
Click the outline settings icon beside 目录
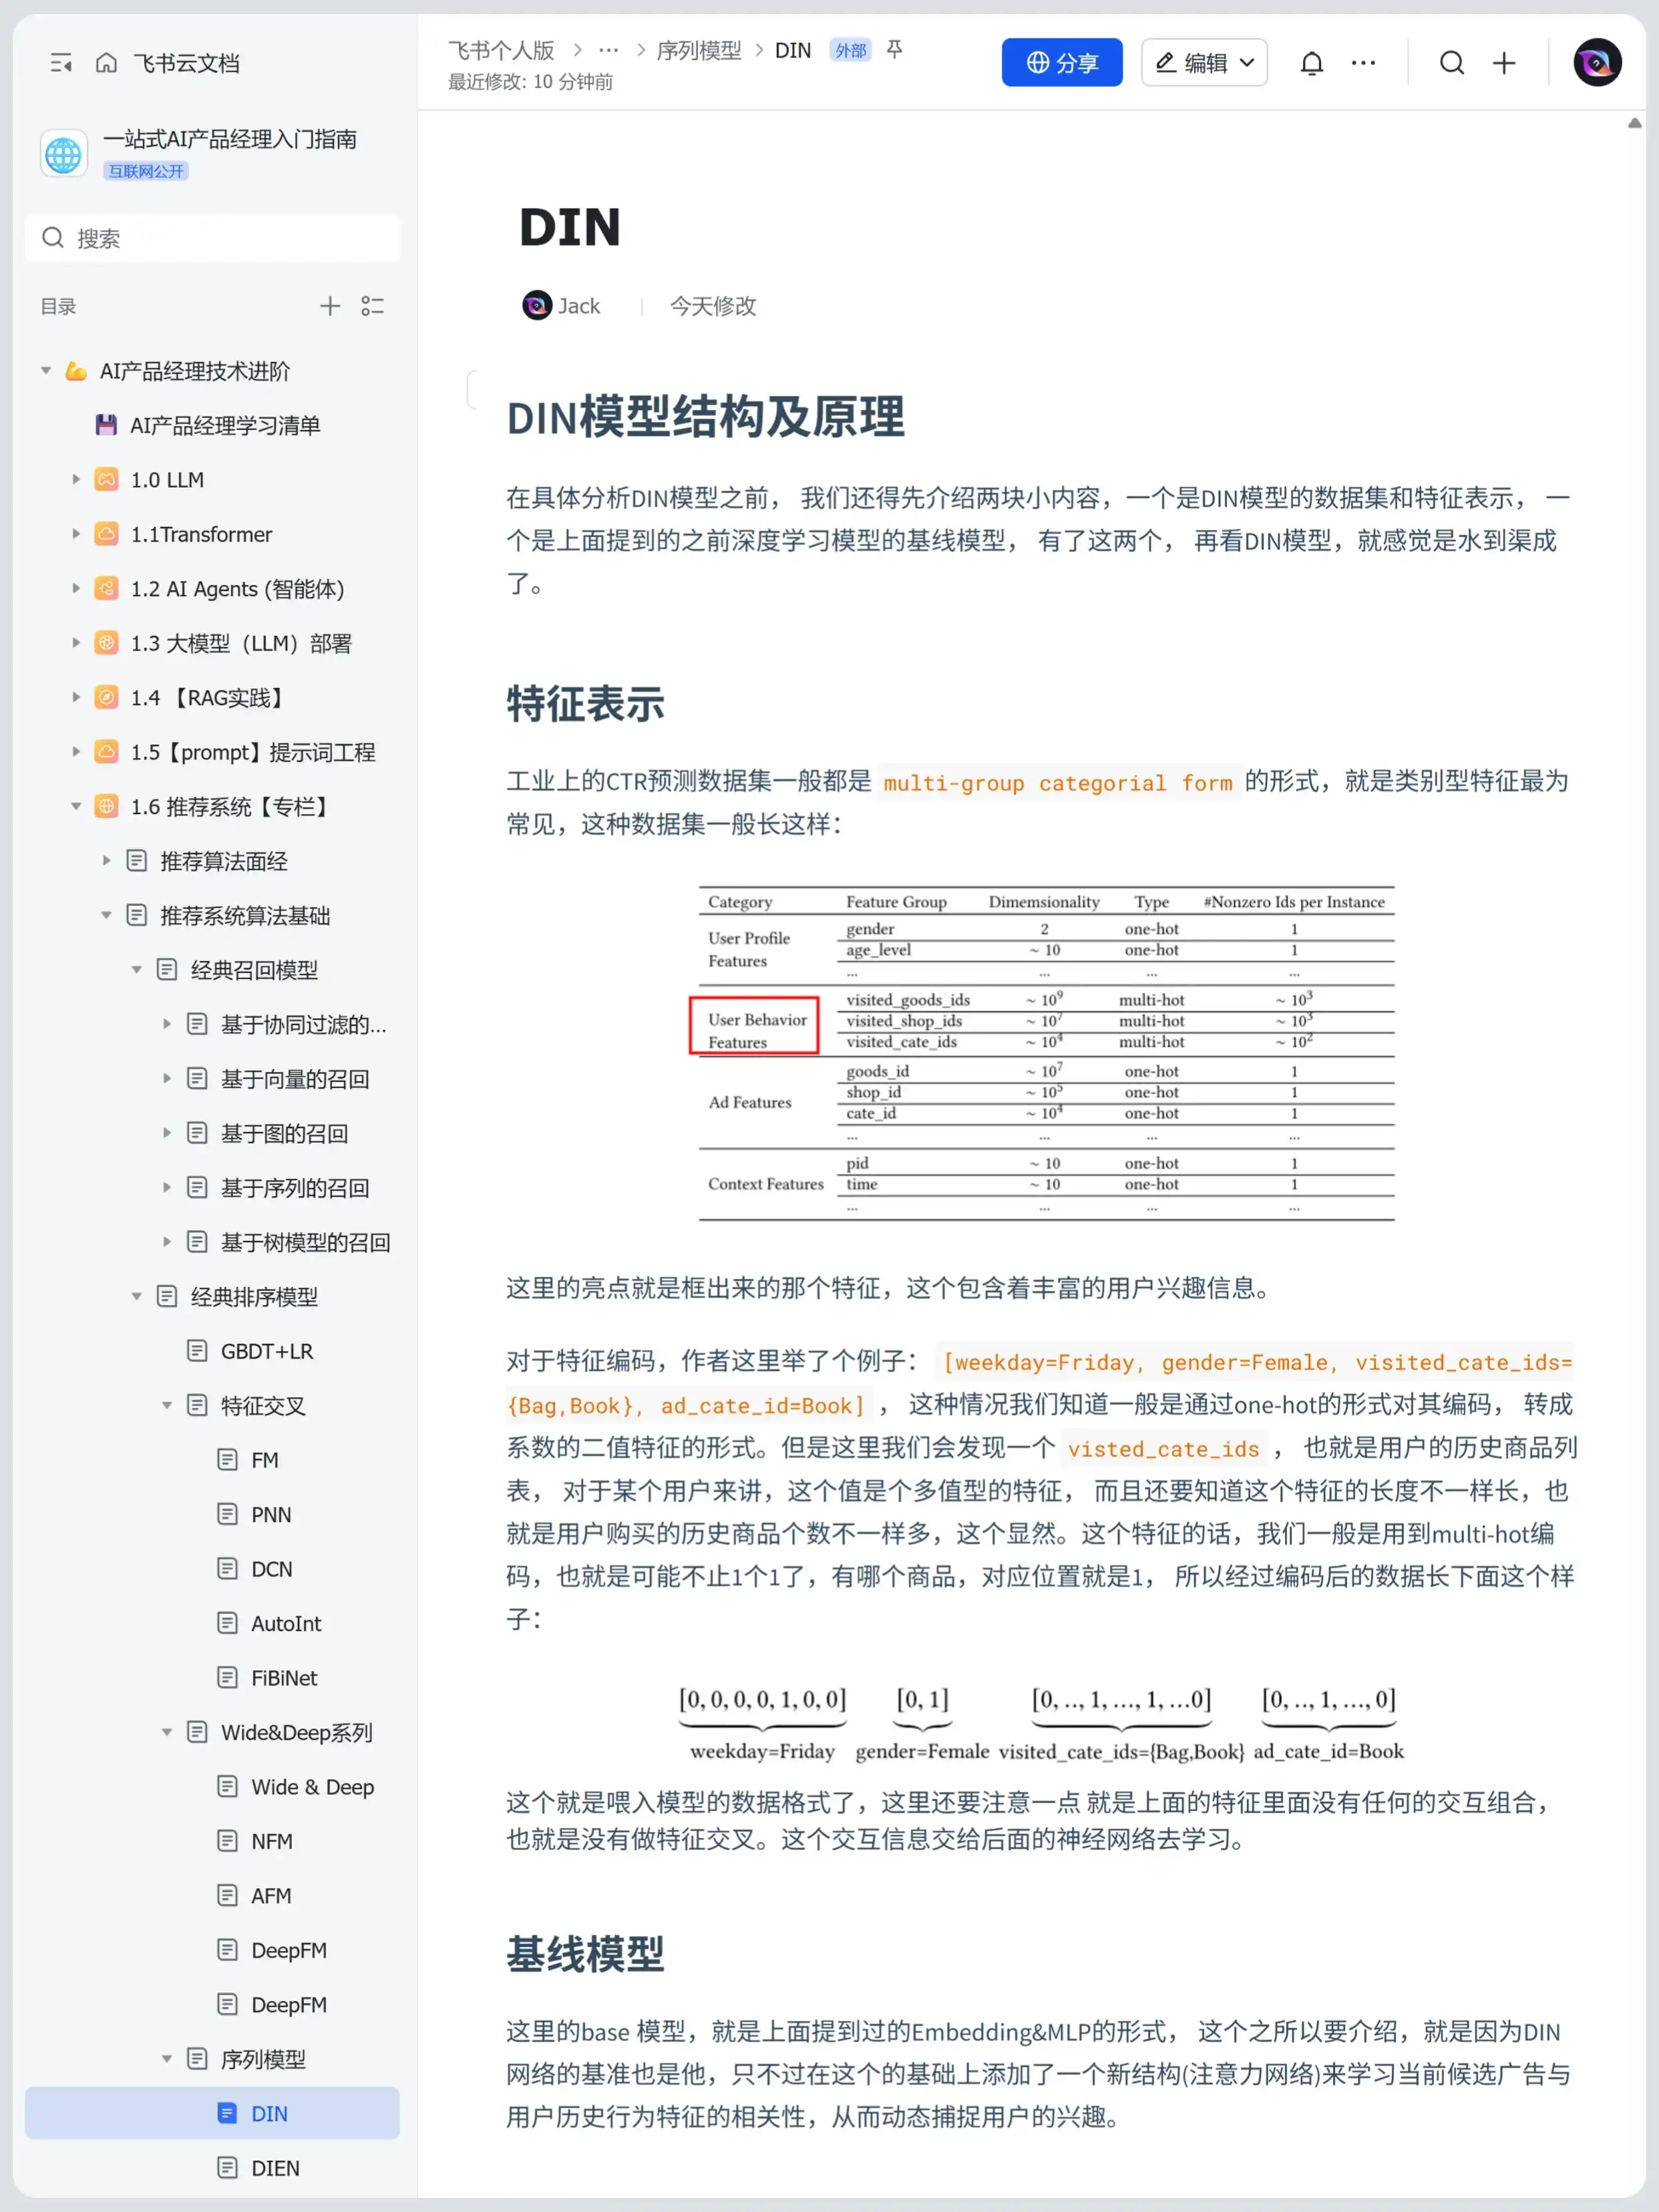373,306
